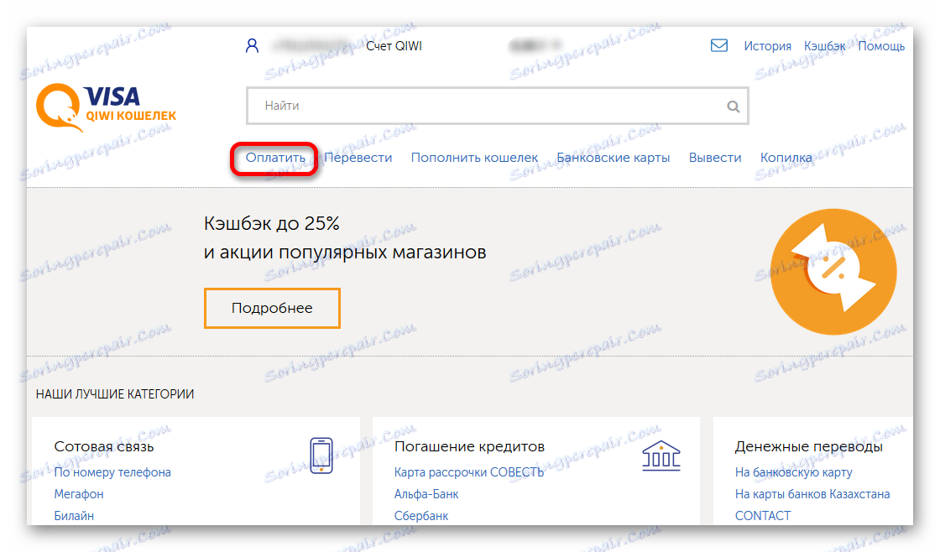The width and height of the screenshot is (940, 552).
Task: Open the Мегафон payment link
Action: coord(79,494)
